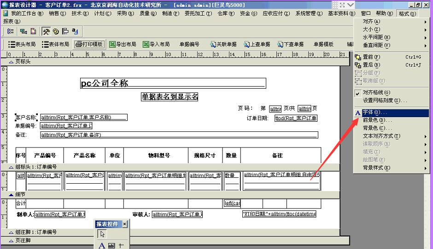This screenshot has width=433, height=249.
Task: Open the layout alignment toolbar icon
Action: (x=65, y=31)
